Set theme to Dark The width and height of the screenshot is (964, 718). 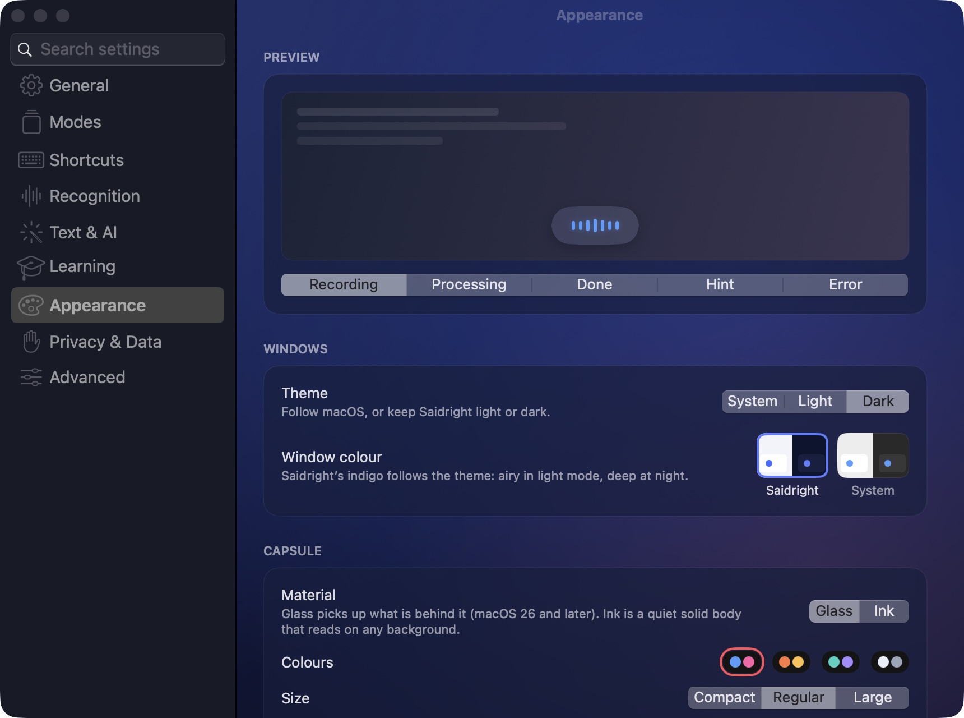878,401
